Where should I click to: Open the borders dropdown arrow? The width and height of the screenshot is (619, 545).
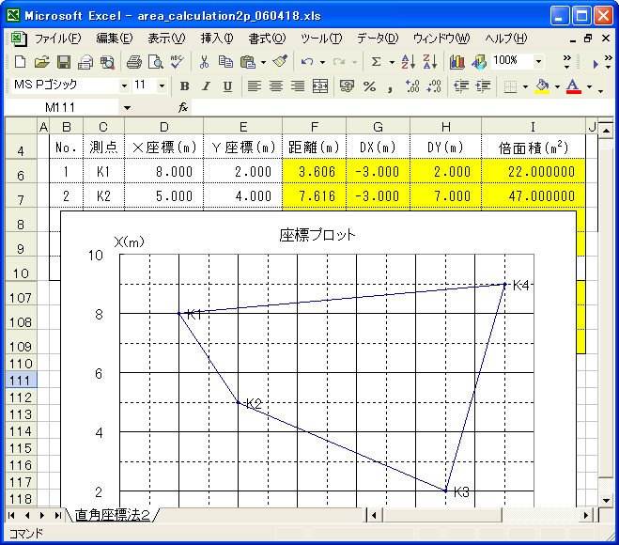point(525,86)
